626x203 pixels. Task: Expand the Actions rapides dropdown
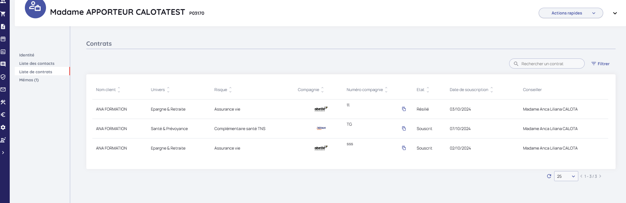click(571, 13)
